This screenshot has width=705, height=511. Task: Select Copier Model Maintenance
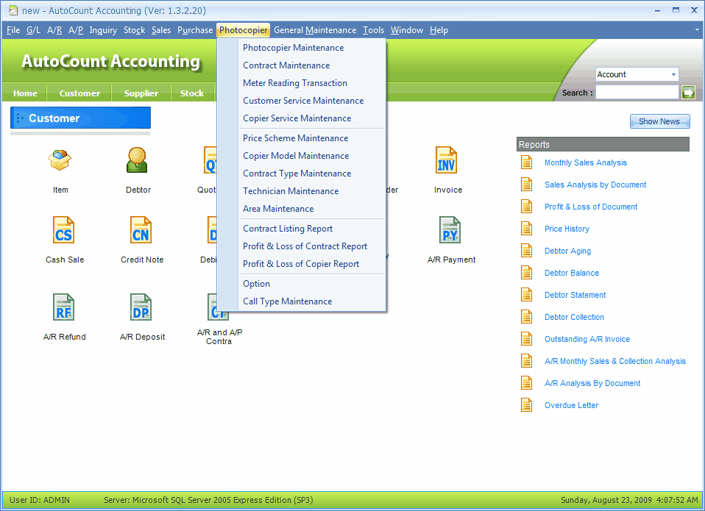coord(301,155)
